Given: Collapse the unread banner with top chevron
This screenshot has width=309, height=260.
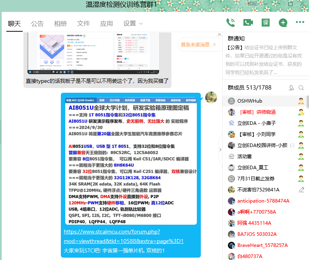Looking at the screenshot, I should [x=220, y=35].
